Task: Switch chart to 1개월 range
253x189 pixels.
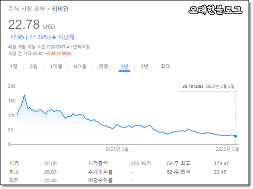Action: pos(56,66)
